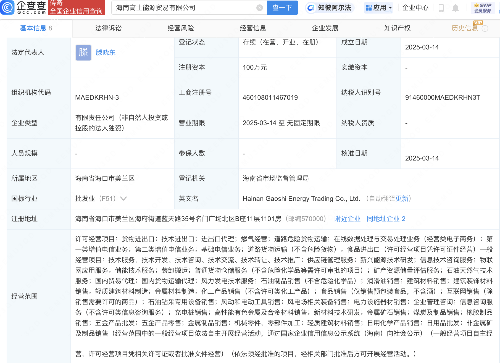Switch to the 法律诉讼 tab

point(108,28)
